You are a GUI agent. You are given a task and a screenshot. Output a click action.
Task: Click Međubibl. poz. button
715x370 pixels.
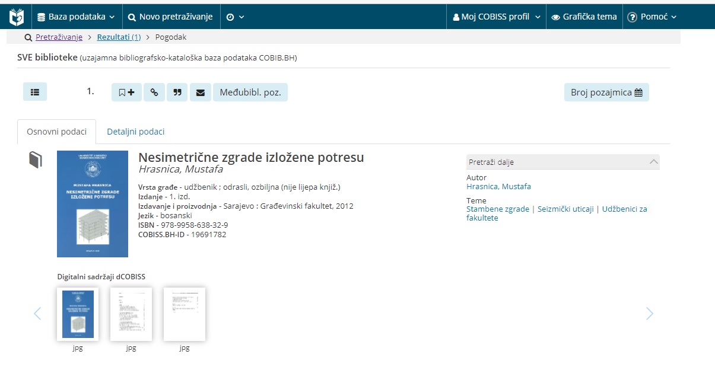click(250, 92)
